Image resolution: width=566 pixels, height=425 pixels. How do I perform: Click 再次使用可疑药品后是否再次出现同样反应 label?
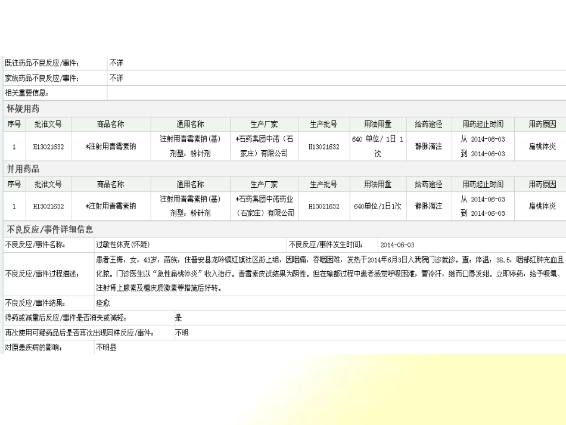pyautogui.click(x=80, y=333)
